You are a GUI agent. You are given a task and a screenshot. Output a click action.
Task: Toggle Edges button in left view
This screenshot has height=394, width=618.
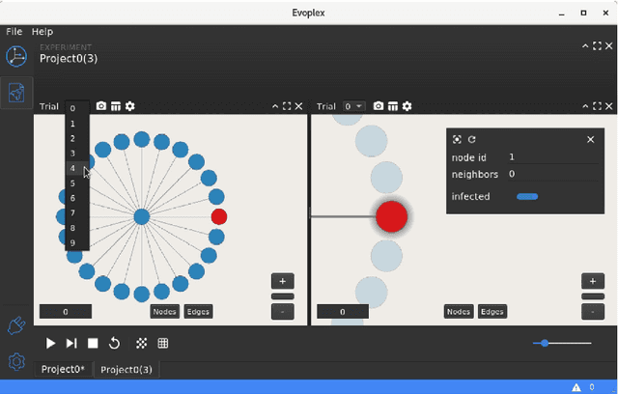point(198,312)
